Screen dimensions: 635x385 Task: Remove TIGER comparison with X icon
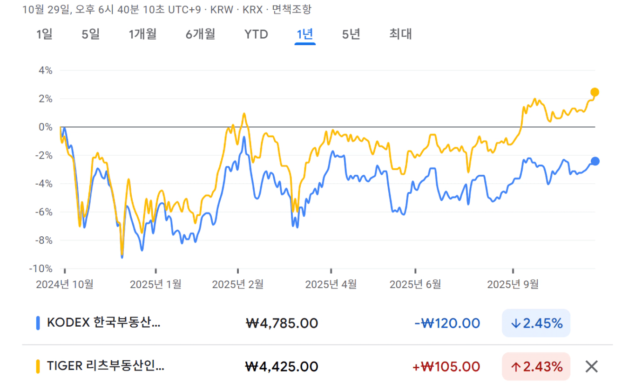(591, 367)
